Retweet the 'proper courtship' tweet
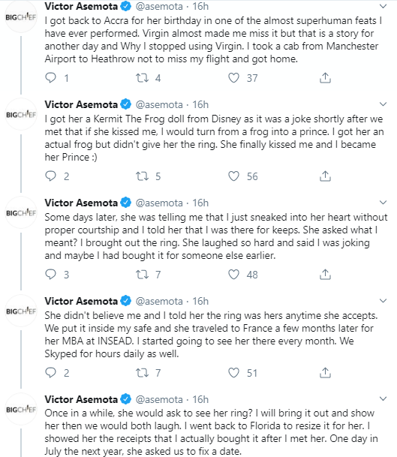The height and width of the screenshot is (457, 397). pos(143,274)
